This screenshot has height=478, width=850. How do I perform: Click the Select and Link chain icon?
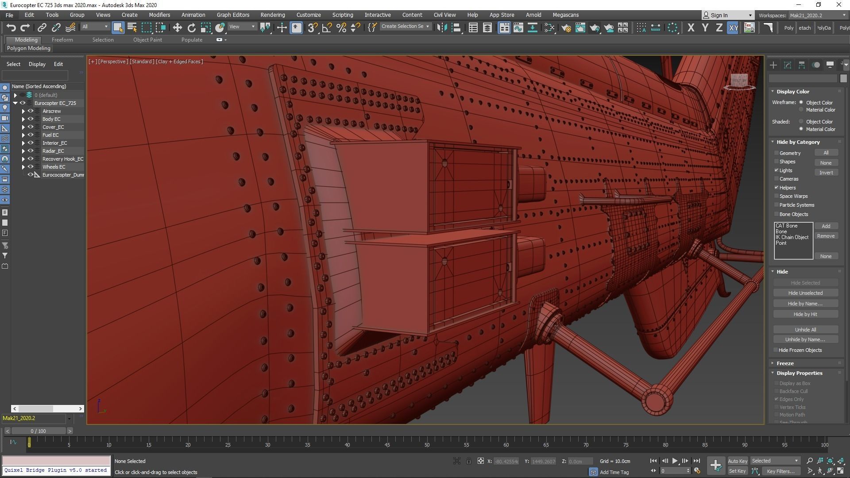coord(42,27)
